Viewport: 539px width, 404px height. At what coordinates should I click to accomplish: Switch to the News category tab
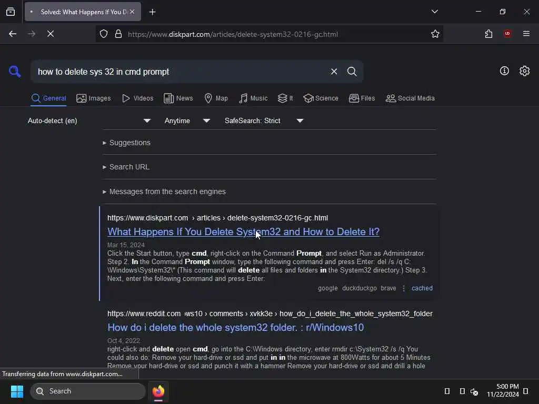pyautogui.click(x=178, y=98)
